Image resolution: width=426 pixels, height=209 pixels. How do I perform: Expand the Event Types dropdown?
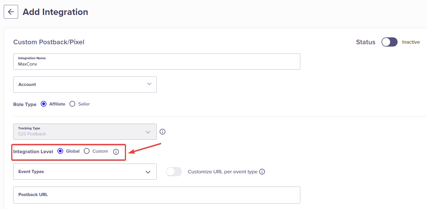(85, 172)
